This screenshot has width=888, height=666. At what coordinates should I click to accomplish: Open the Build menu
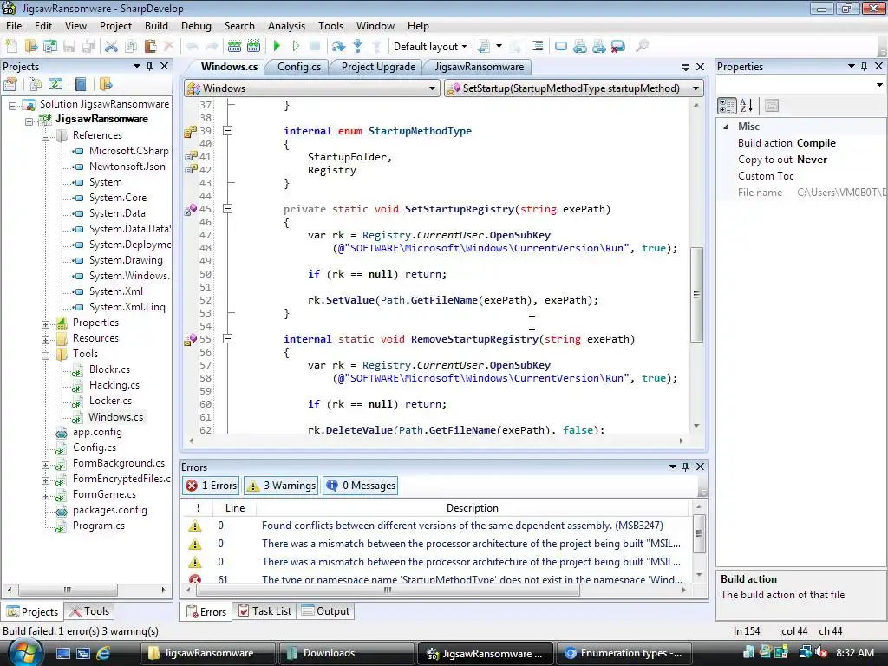coord(156,26)
